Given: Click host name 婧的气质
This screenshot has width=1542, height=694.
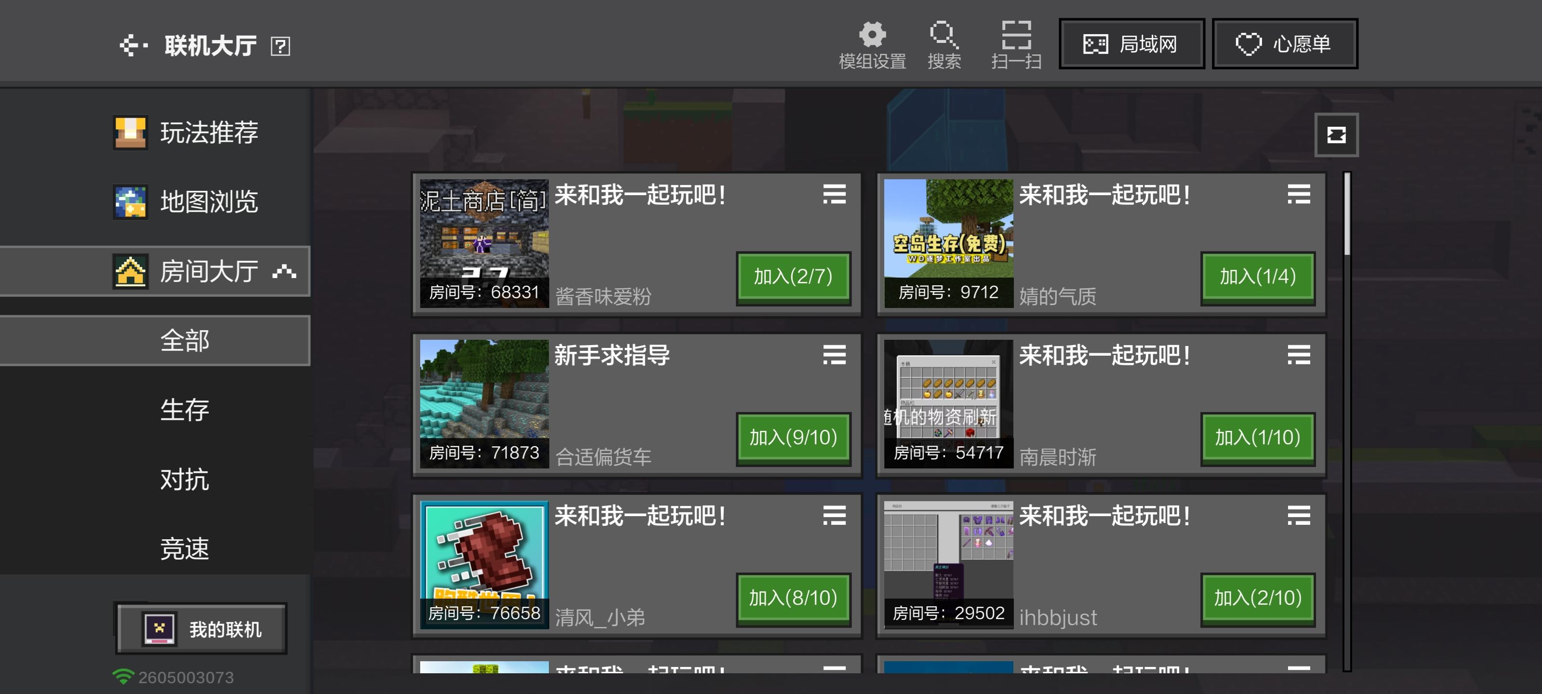Looking at the screenshot, I should 1058,296.
